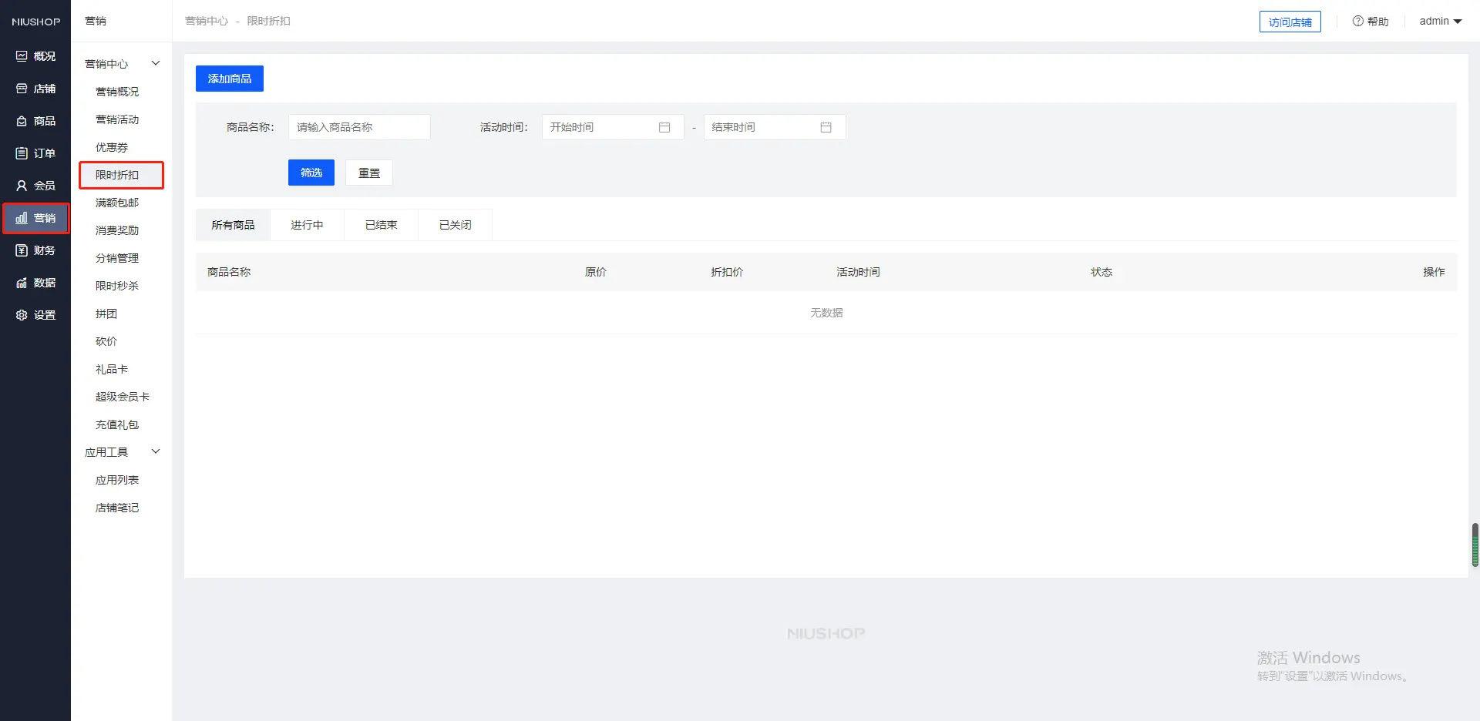Open the 设置 settings gear icon
The image size is (1480, 721).
pyautogui.click(x=22, y=315)
